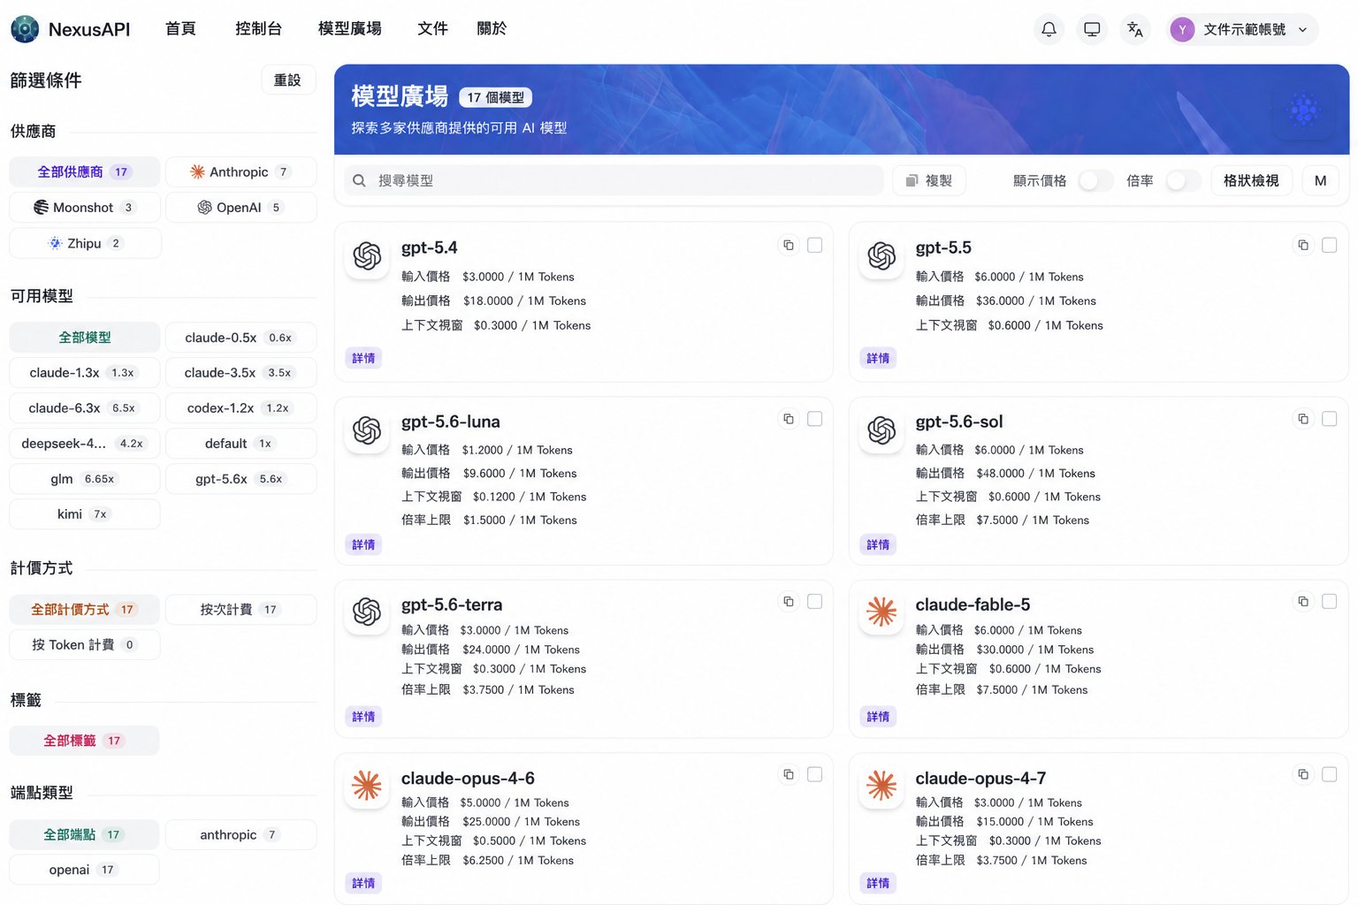Open 詳情 for gpt-5.4
Screen dimensions: 1358x905
coord(363,358)
